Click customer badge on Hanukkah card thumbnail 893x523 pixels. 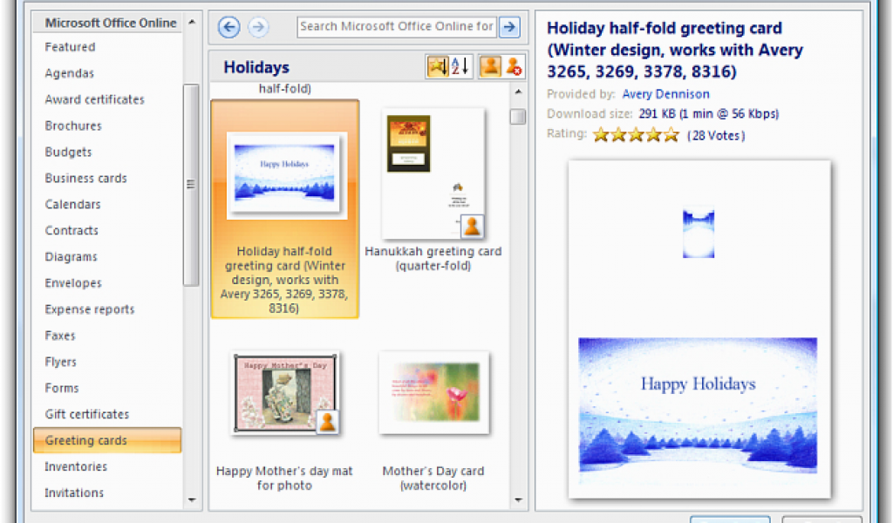point(472,226)
